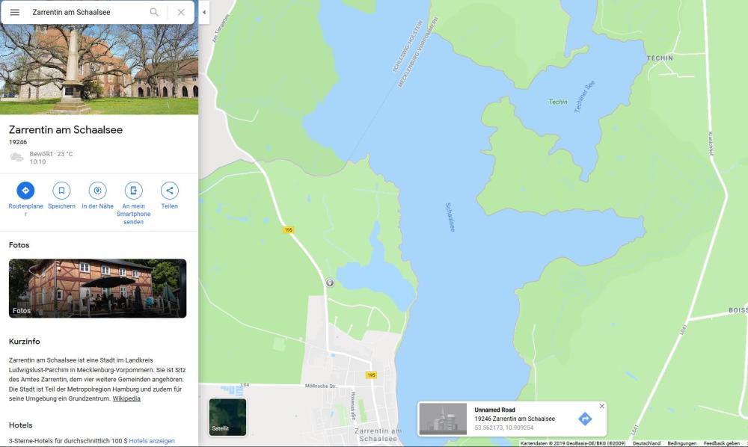Click An mein Smartphone senden icon

(x=134, y=191)
